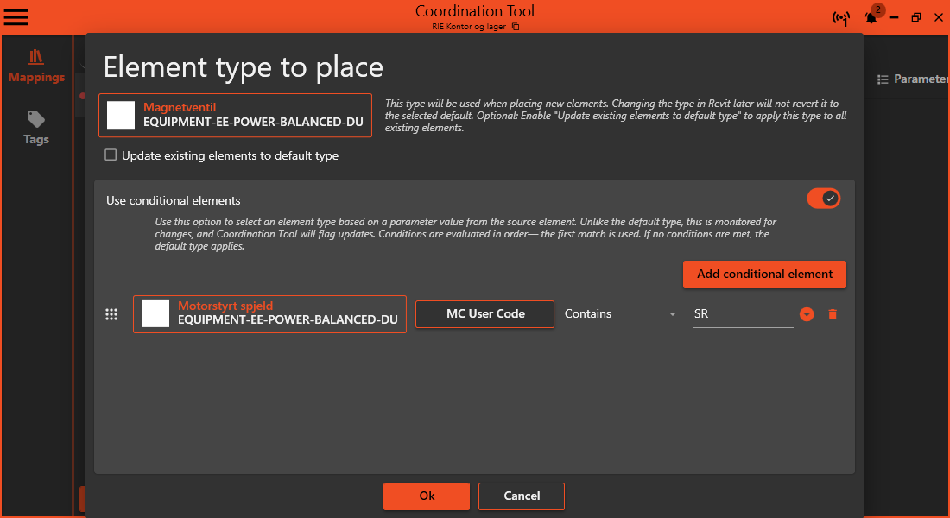Click the Magnetventil type preview swatch
Image resolution: width=950 pixels, height=518 pixels.
click(121, 115)
